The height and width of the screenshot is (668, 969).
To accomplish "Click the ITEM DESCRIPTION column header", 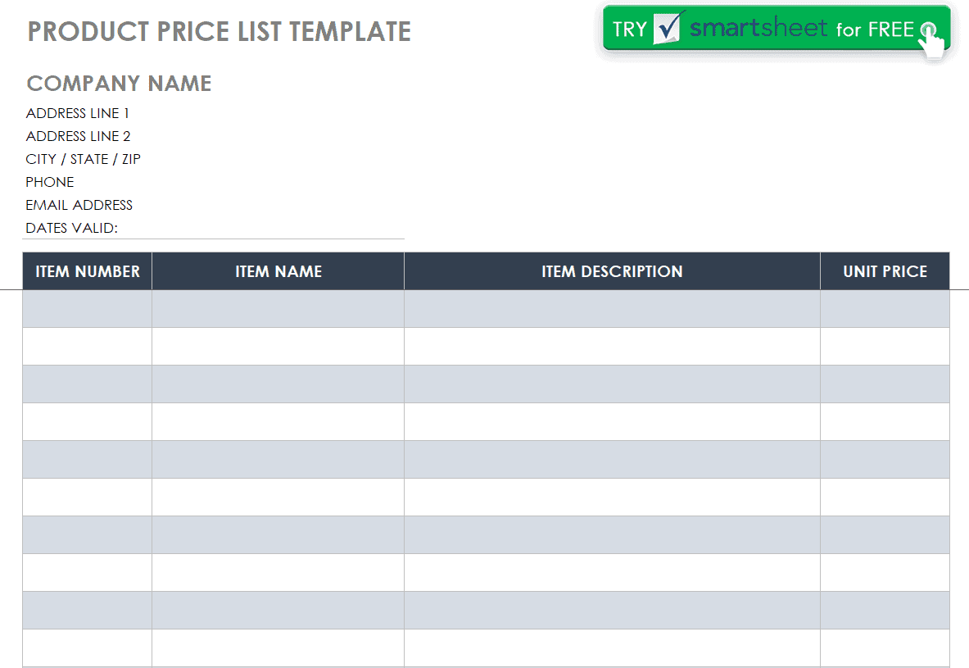I will pos(613,271).
